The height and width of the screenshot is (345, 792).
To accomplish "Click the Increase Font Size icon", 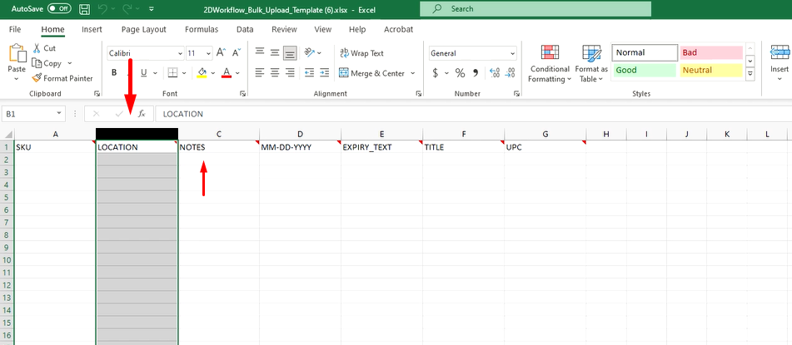I will pyautogui.click(x=222, y=52).
